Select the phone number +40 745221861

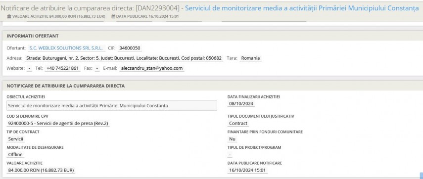[x=62, y=68]
